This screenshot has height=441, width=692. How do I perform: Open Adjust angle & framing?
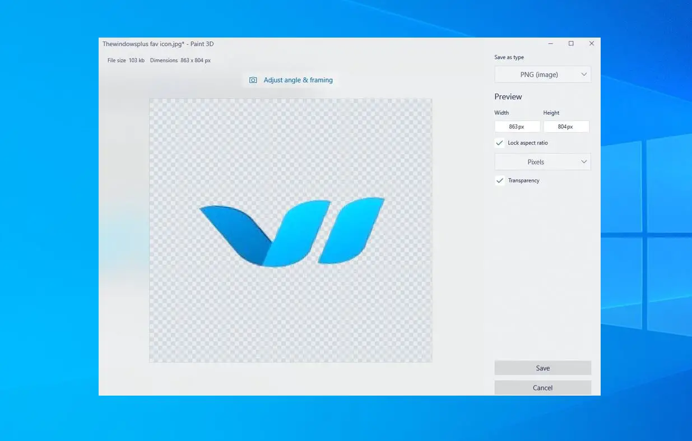click(x=291, y=80)
